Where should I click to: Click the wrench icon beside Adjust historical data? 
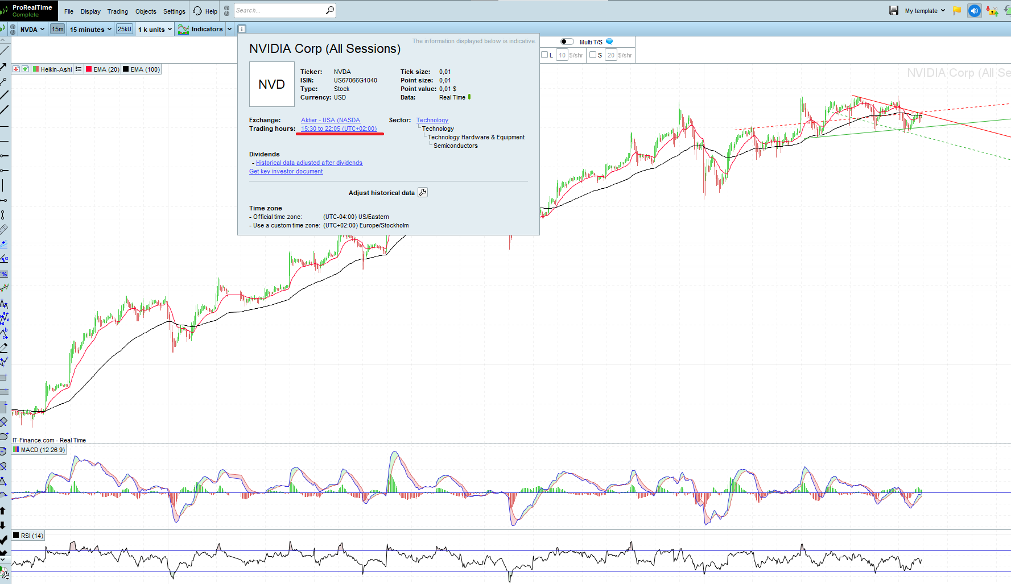click(x=423, y=192)
